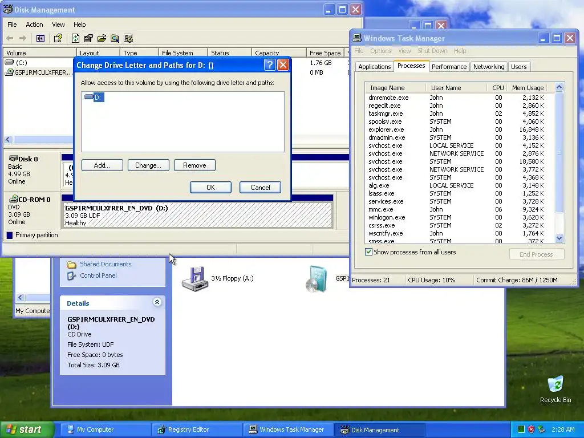Open the Help icon in Disk Management toolbar
The height and width of the screenshot is (438, 584).
(58, 38)
